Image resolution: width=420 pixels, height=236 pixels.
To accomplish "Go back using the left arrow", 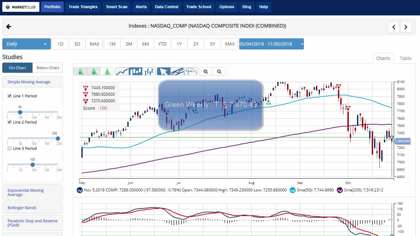I will (x=9, y=27).
